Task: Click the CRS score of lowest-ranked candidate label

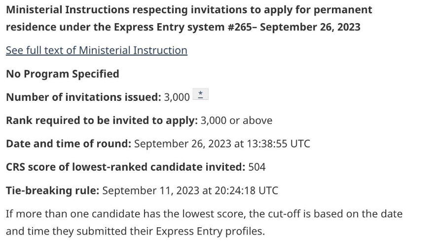Action: 125,167
